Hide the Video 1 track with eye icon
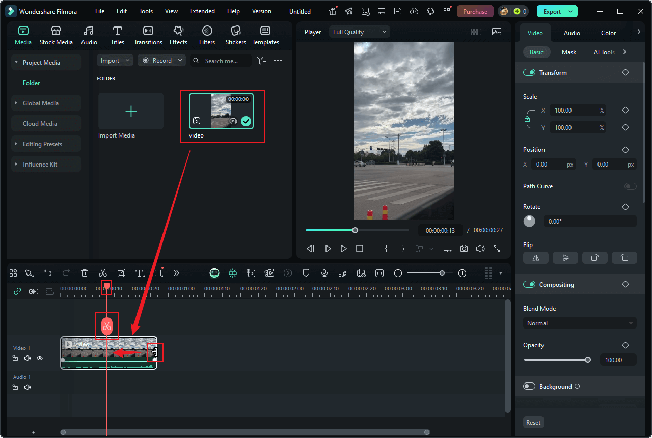This screenshot has width=652, height=438. click(40, 358)
